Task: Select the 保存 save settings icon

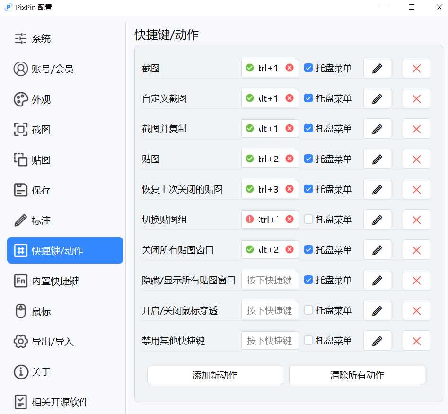Action: (21, 190)
